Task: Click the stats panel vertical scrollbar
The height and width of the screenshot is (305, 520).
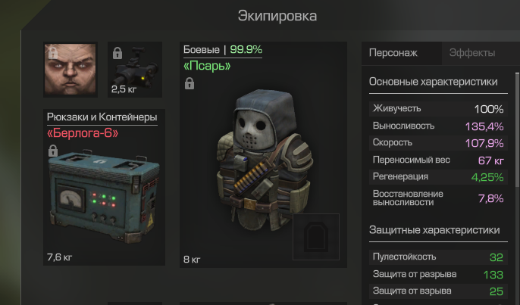Action: click(517, 131)
